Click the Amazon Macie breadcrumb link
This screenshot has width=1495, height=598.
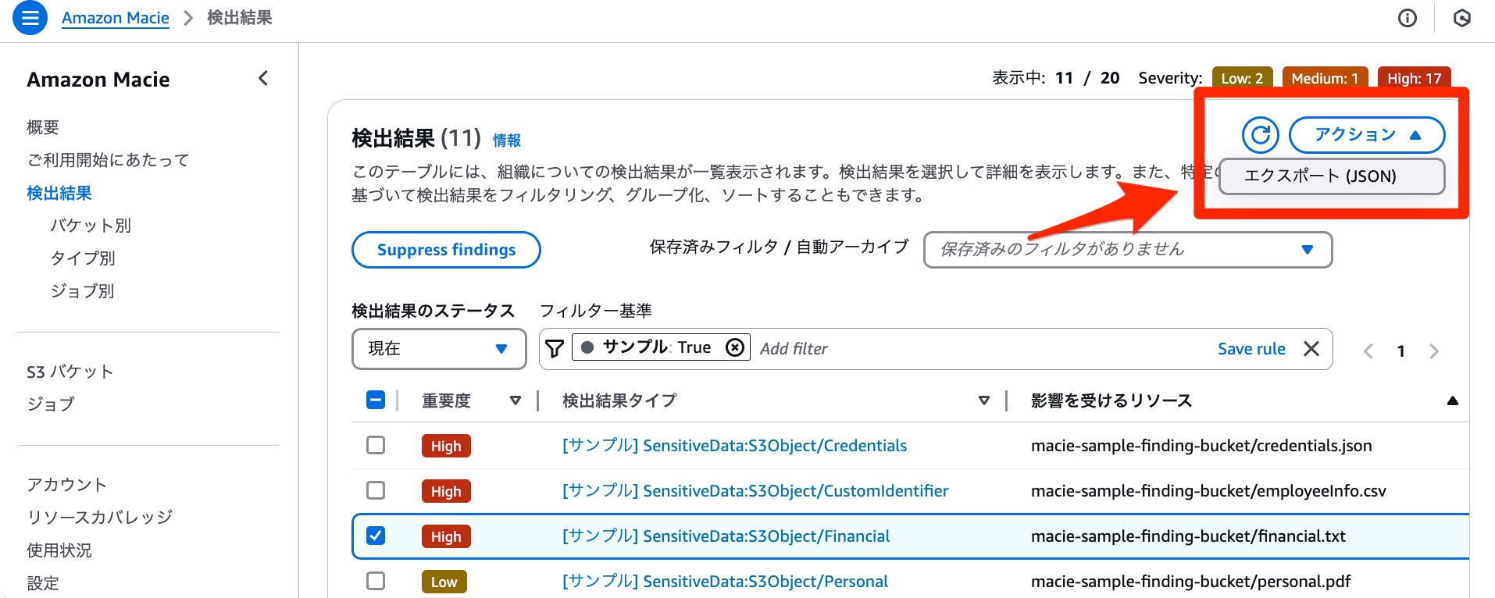[116, 18]
